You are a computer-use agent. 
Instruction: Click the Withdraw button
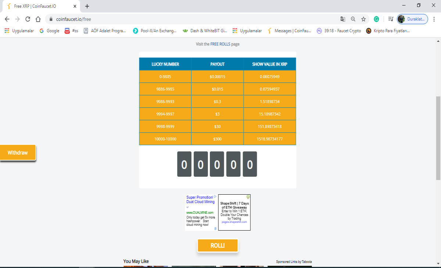[18, 153]
